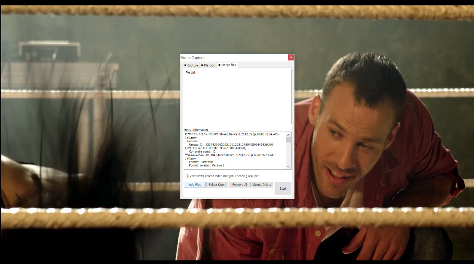Switch to the Capture tab
474x264 pixels.
coord(191,65)
